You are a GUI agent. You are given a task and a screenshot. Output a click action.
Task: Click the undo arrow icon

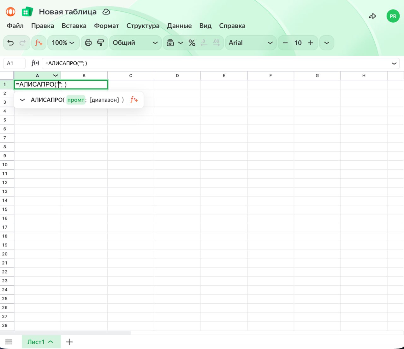point(10,43)
